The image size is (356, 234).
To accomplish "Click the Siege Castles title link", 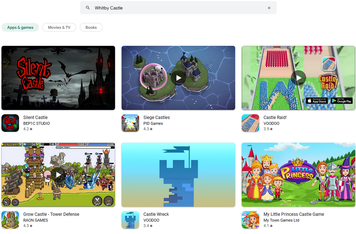I will pyautogui.click(x=157, y=118).
